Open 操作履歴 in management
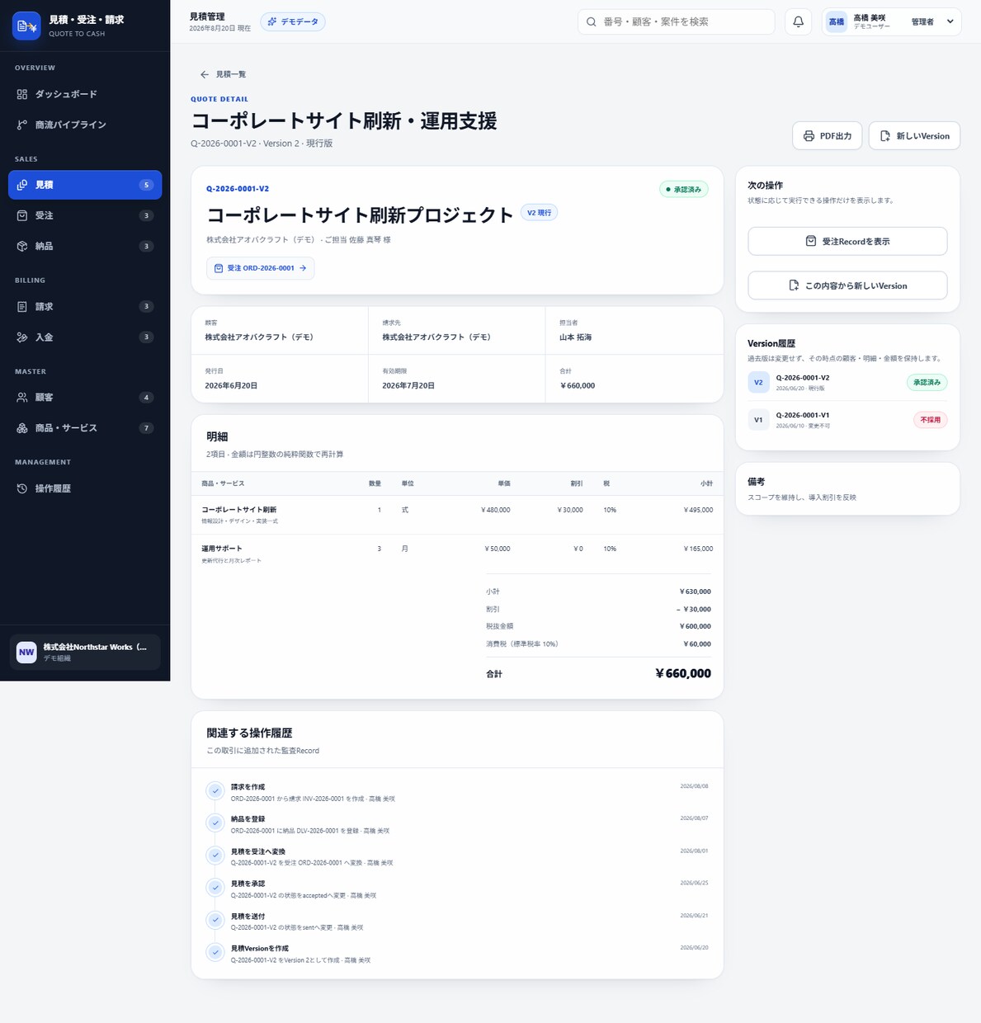Image resolution: width=981 pixels, height=1023 pixels. [x=85, y=488]
